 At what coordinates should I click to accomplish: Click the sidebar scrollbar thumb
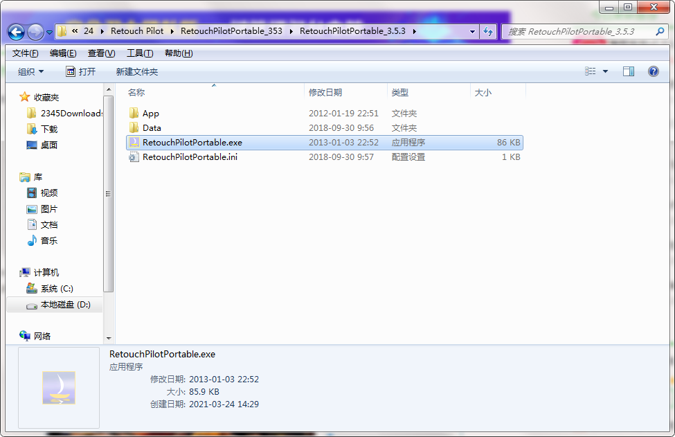click(x=109, y=194)
